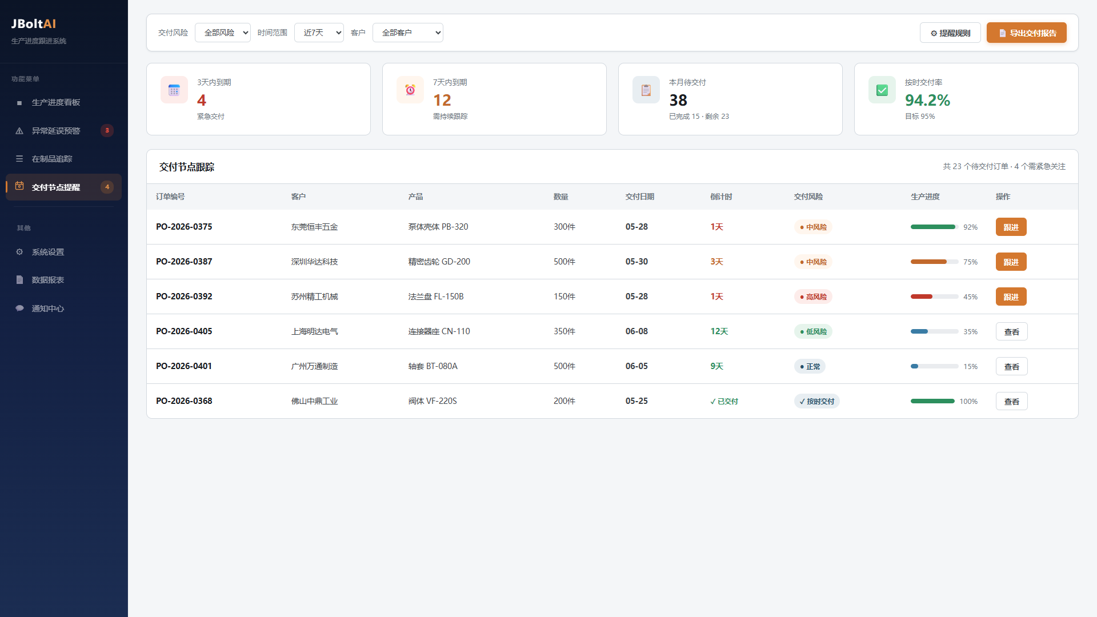1097x617 pixels.
Task: Click the 3天内到期 calendar icon
Action: click(174, 90)
